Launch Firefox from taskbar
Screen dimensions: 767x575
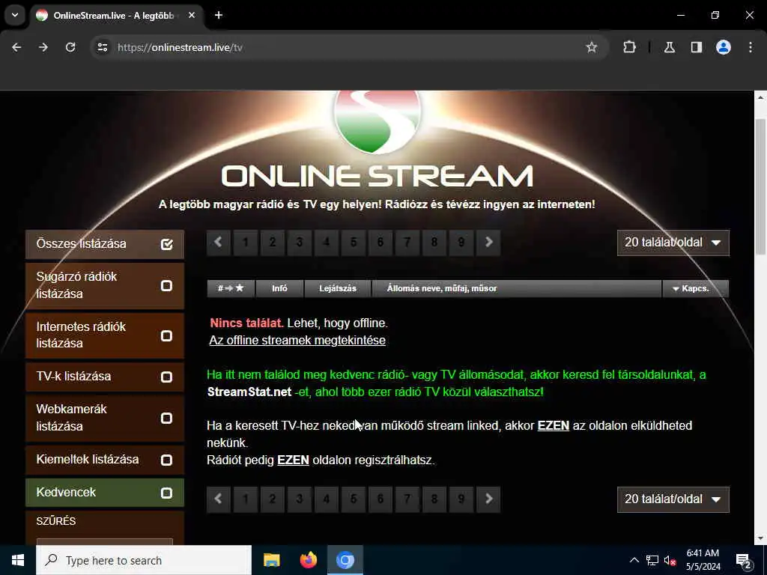click(308, 560)
